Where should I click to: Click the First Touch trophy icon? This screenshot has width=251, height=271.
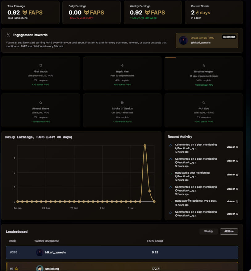tap(40, 65)
